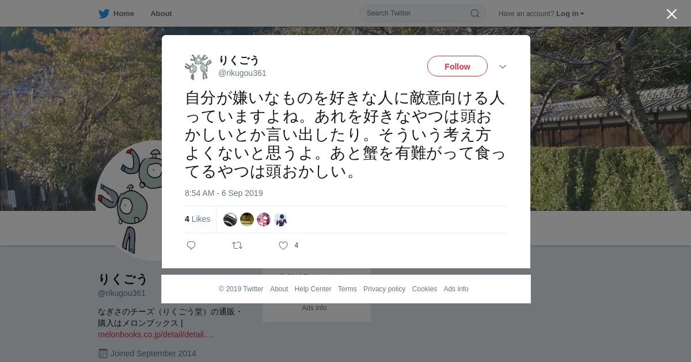This screenshot has height=362, width=691.
Task: Open the Log in dropdown
Action: pyautogui.click(x=570, y=14)
